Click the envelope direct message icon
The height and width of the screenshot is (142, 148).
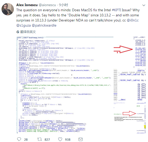pyautogui.click(x=80, y=139)
